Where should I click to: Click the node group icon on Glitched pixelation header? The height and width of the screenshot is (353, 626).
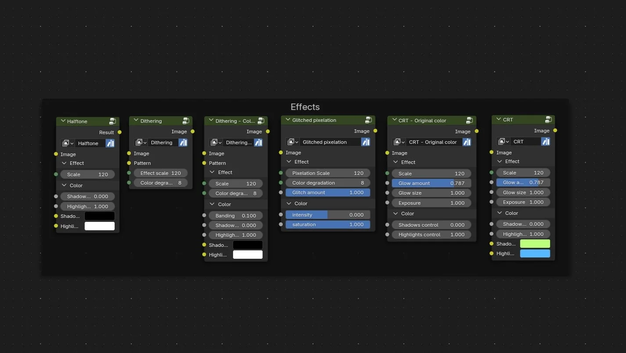[369, 120]
